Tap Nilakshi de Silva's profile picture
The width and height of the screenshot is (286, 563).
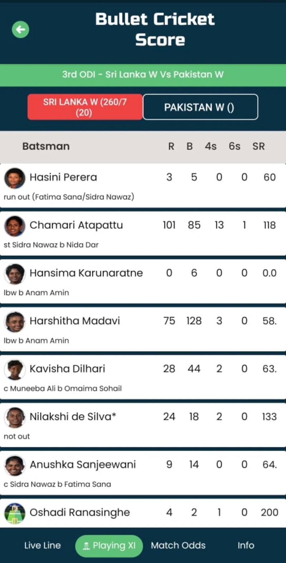(15, 417)
